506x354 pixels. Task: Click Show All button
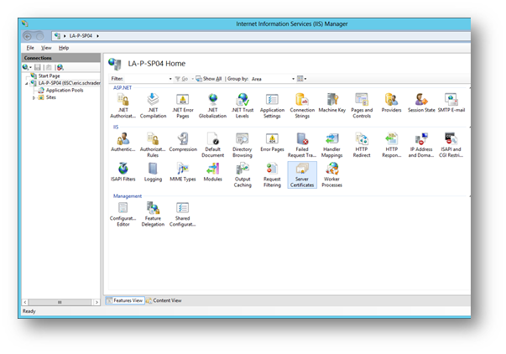pyautogui.click(x=209, y=79)
